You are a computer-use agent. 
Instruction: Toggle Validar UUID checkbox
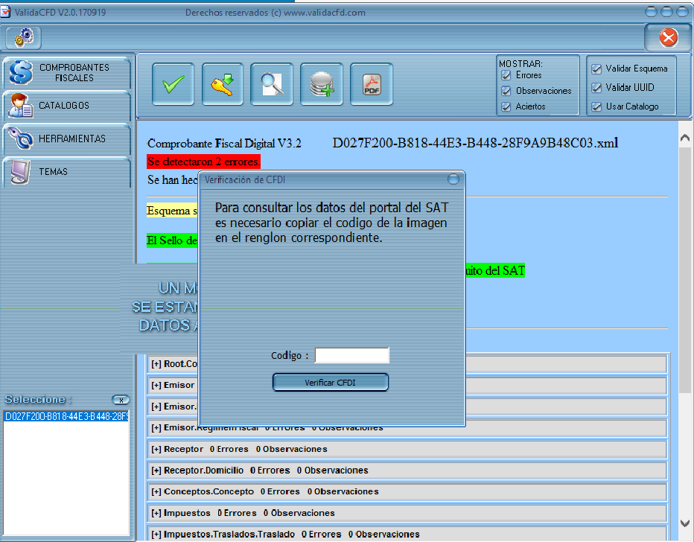(596, 88)
